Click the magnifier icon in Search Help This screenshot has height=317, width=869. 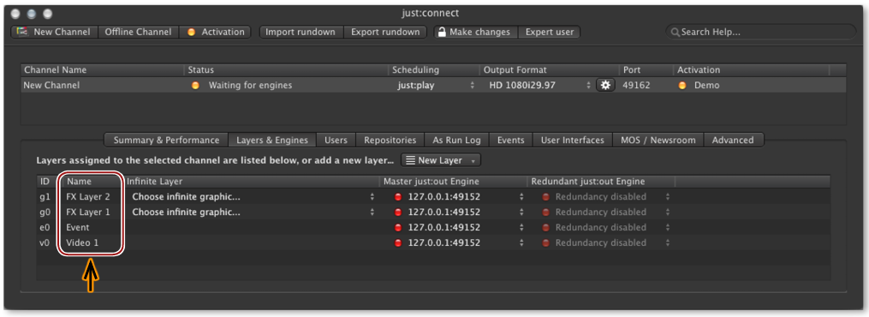tap(675, 33)
